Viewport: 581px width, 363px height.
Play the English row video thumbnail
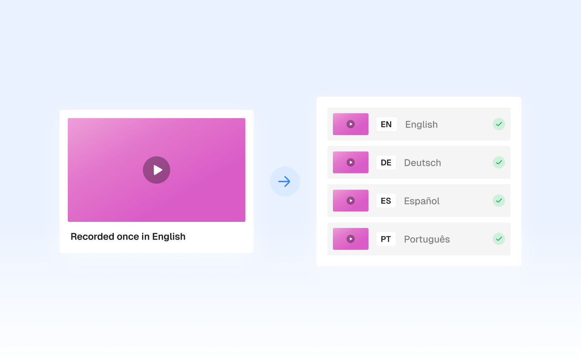click(351, 124)
